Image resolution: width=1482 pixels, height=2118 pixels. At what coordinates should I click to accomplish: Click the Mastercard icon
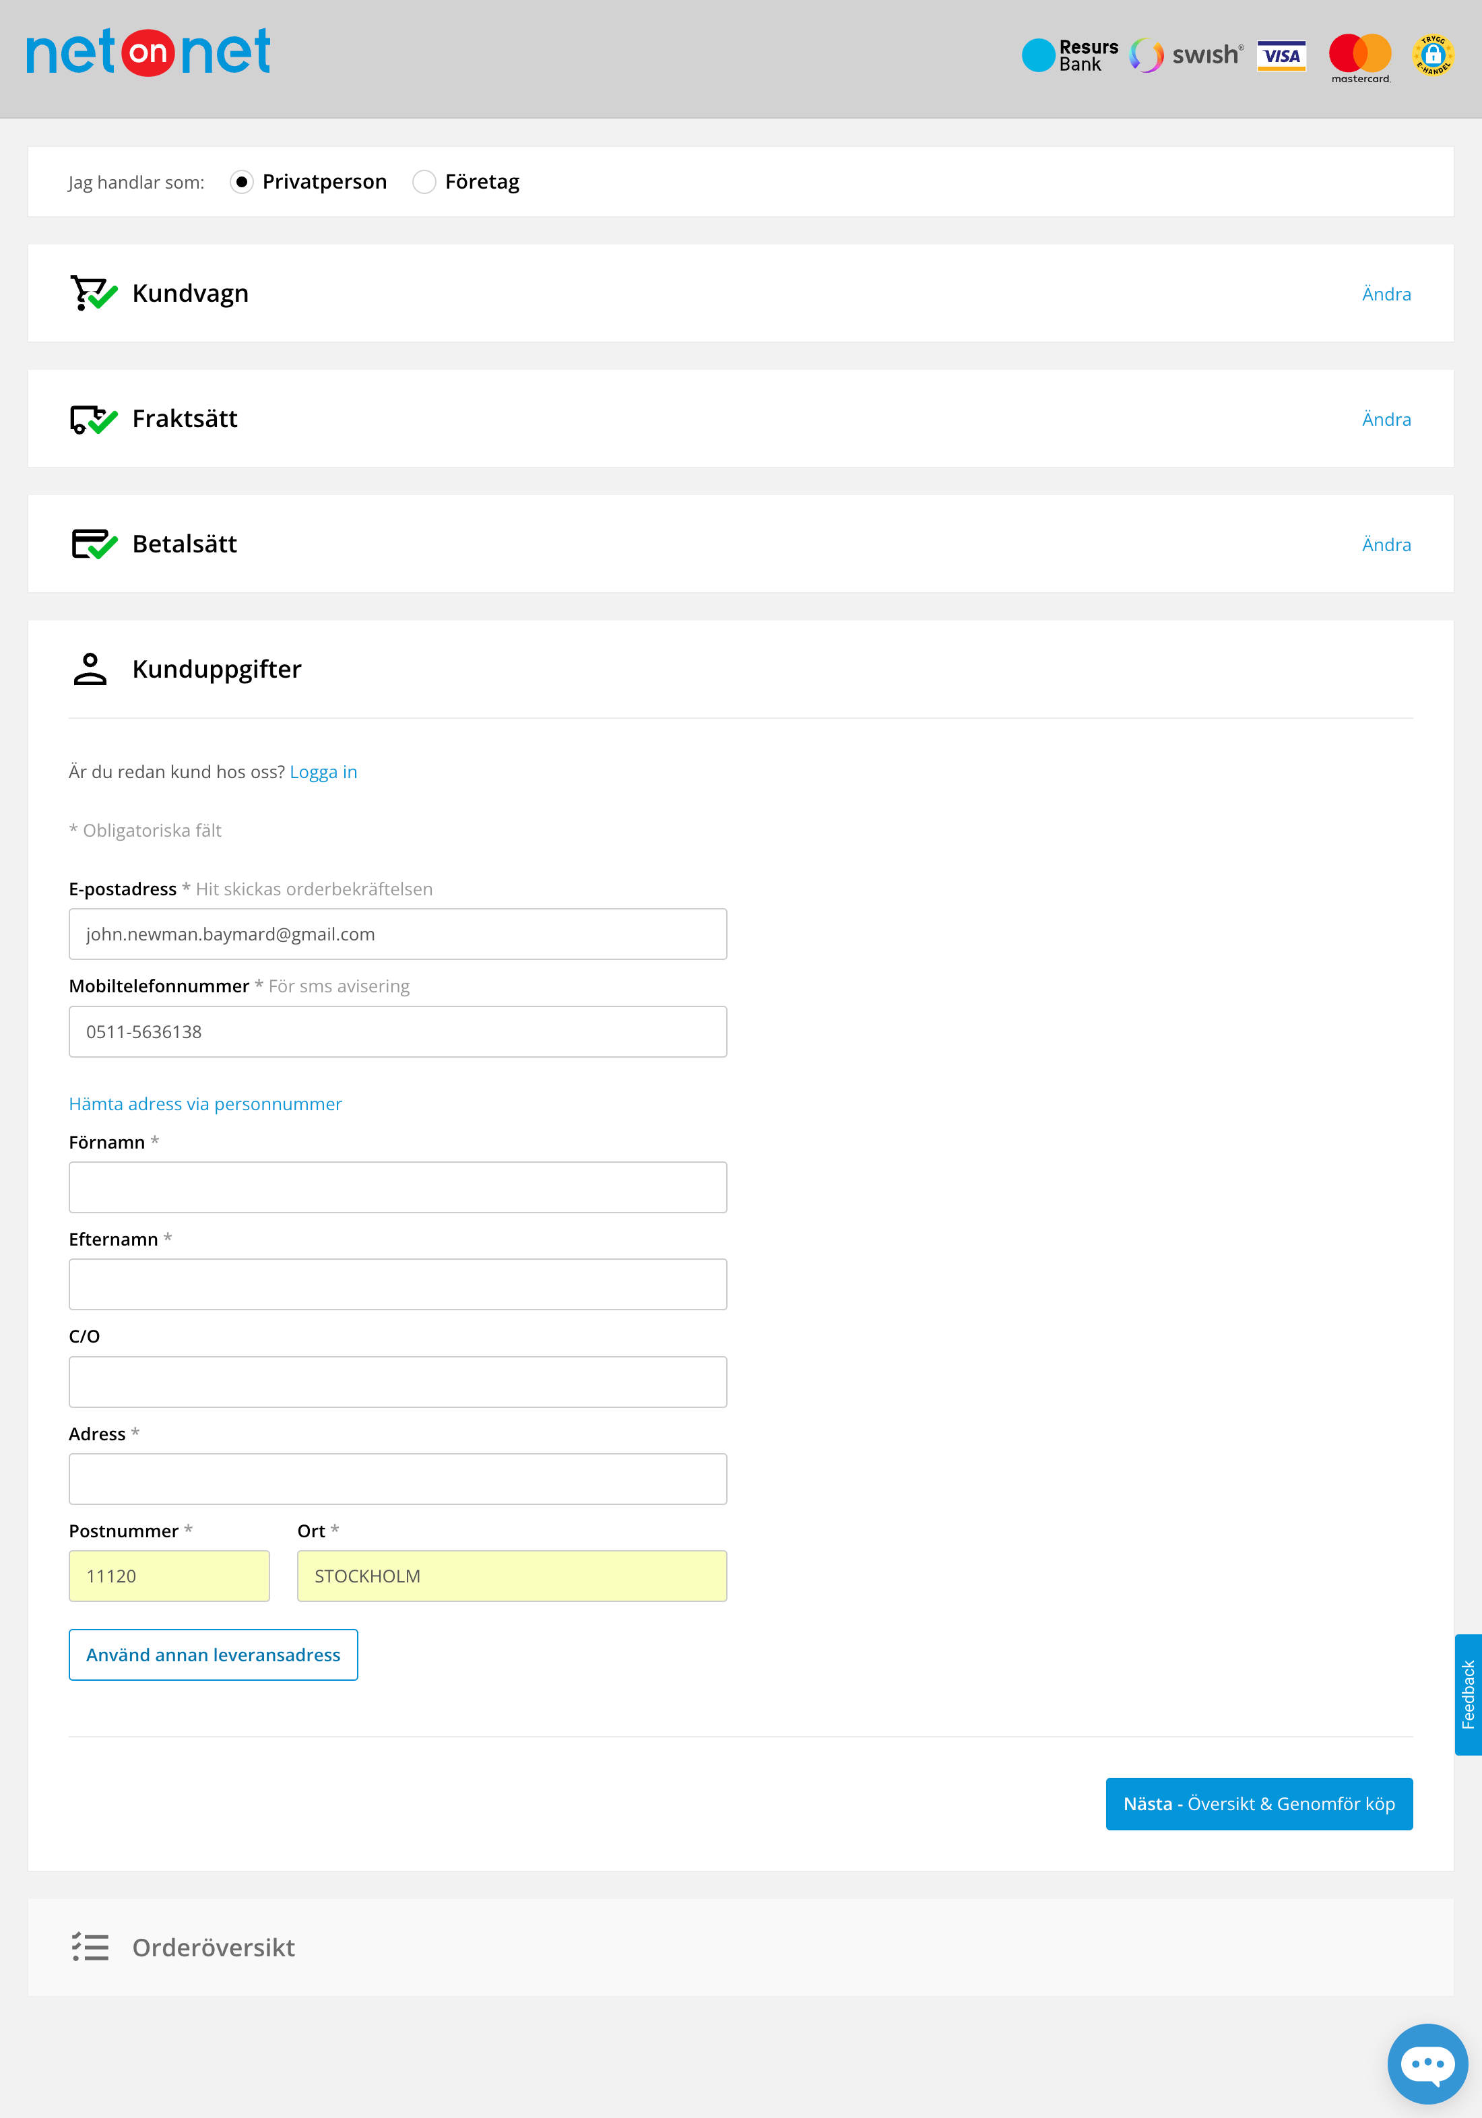(x=1359, y=57)
